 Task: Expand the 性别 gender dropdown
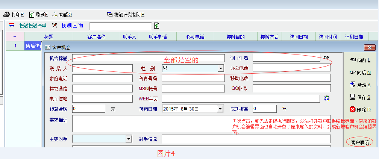pos(221,68)
